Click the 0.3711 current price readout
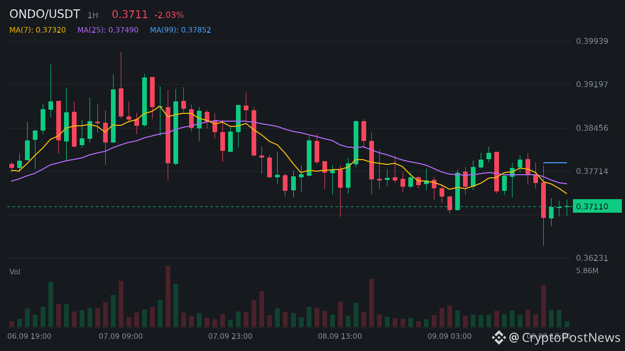The image size is (625, 351). coord(130,15)
